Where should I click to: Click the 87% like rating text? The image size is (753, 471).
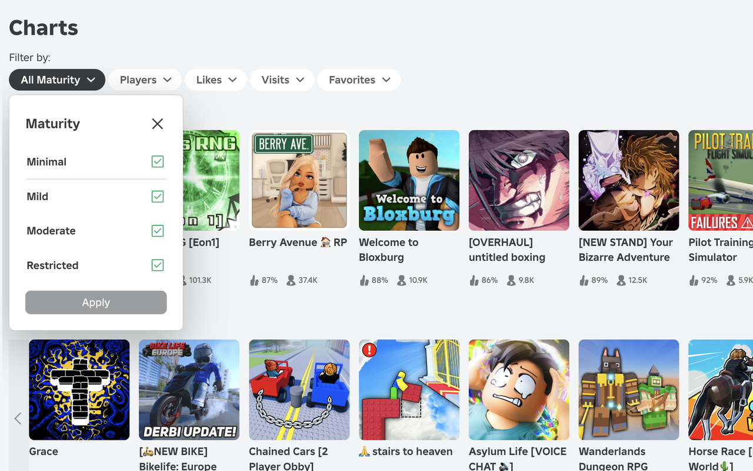point(270,280)
